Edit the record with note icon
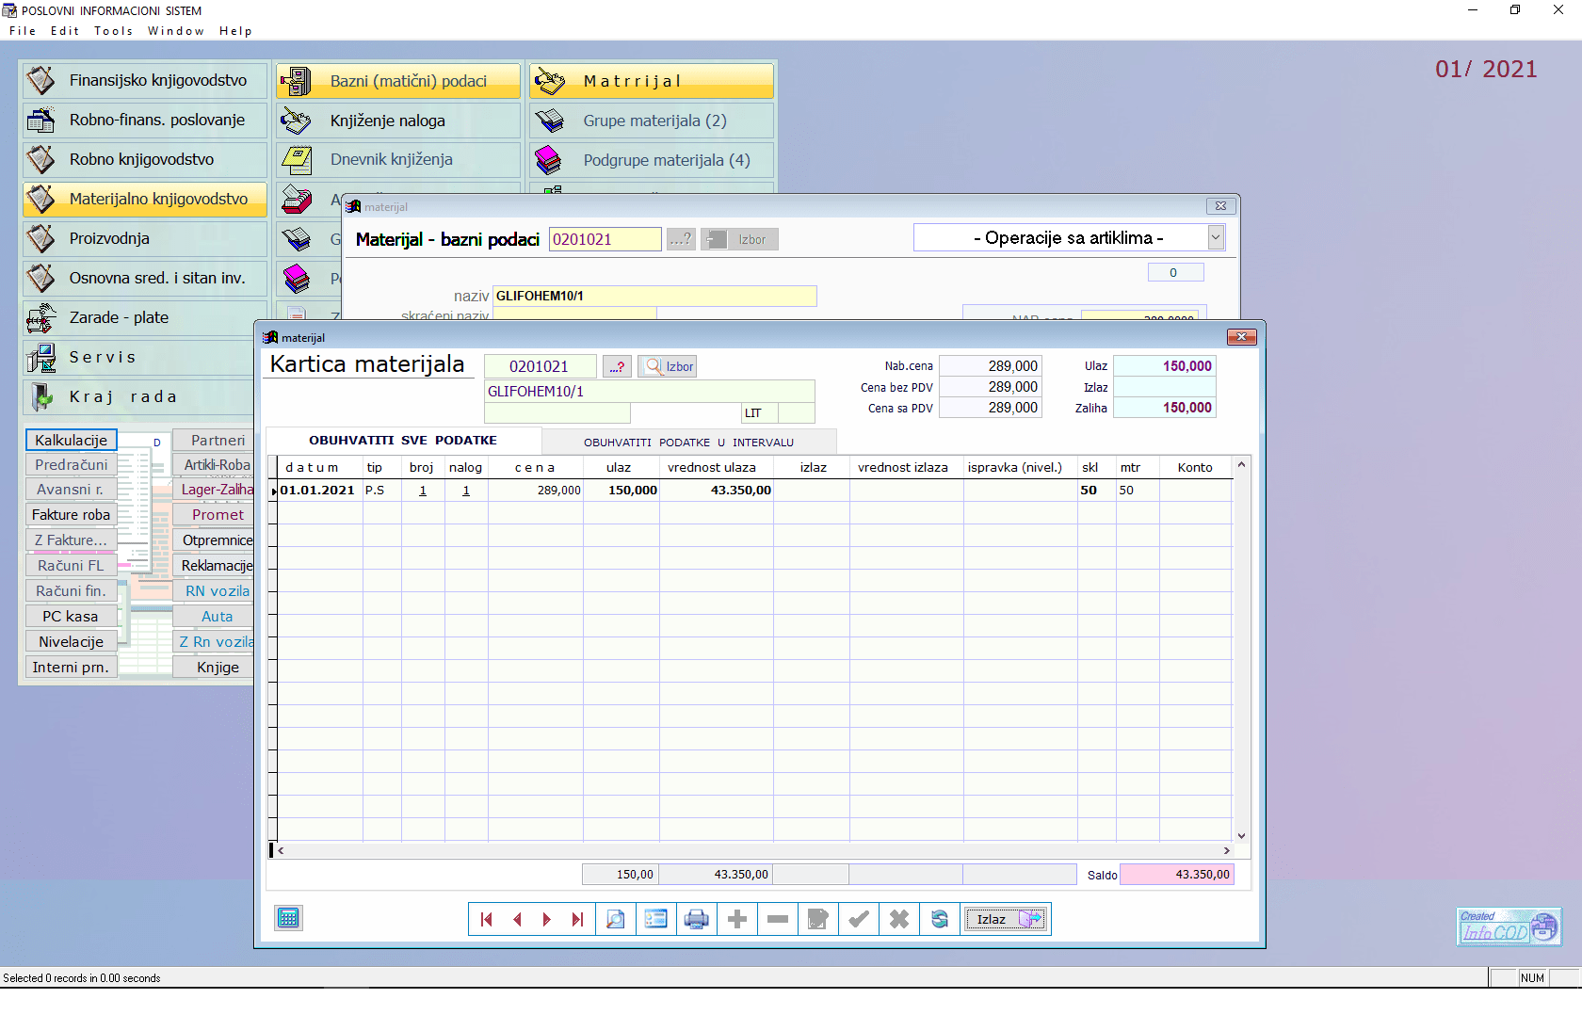Screen dimensions: 1582x1015 [818, 919]
